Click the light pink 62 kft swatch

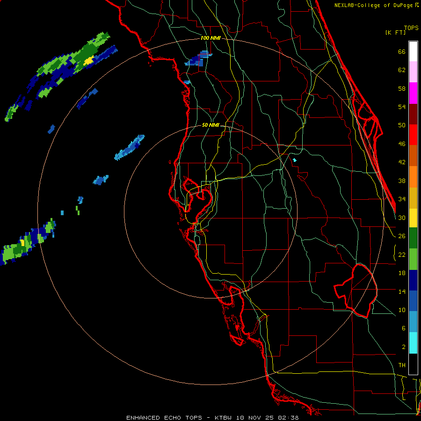point(413,72)
